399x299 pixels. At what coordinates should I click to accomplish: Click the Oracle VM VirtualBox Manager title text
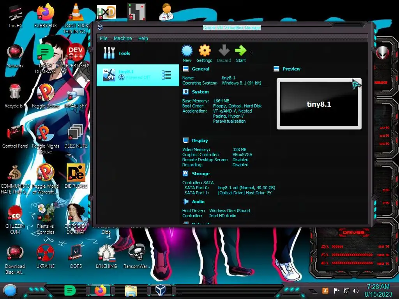[232, 28]
